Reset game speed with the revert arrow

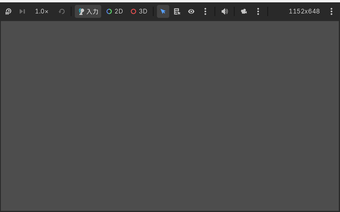[x=62, y=11]
